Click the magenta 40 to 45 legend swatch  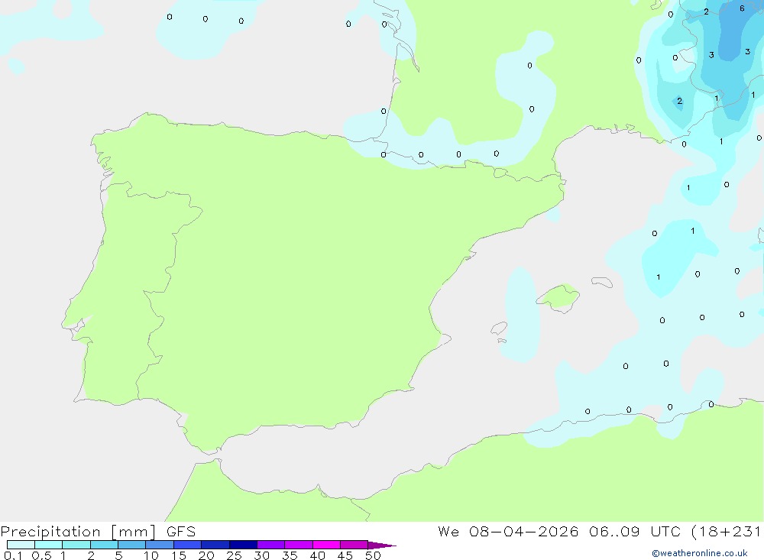(326, 545)
